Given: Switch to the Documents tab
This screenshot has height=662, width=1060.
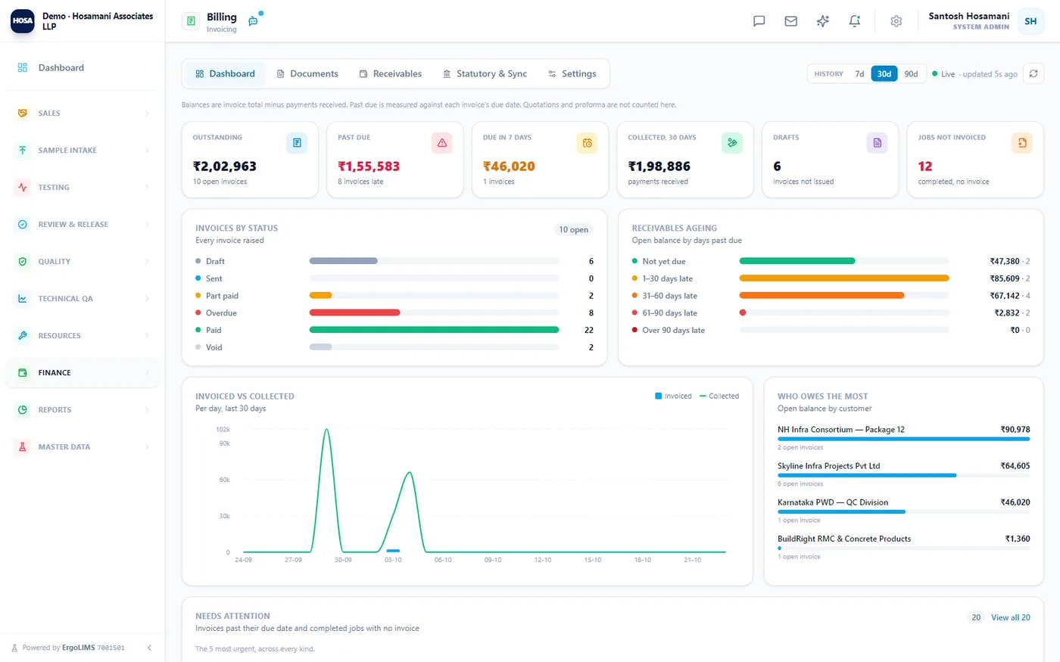Looking at the screenshot, I should click(307, 73).
